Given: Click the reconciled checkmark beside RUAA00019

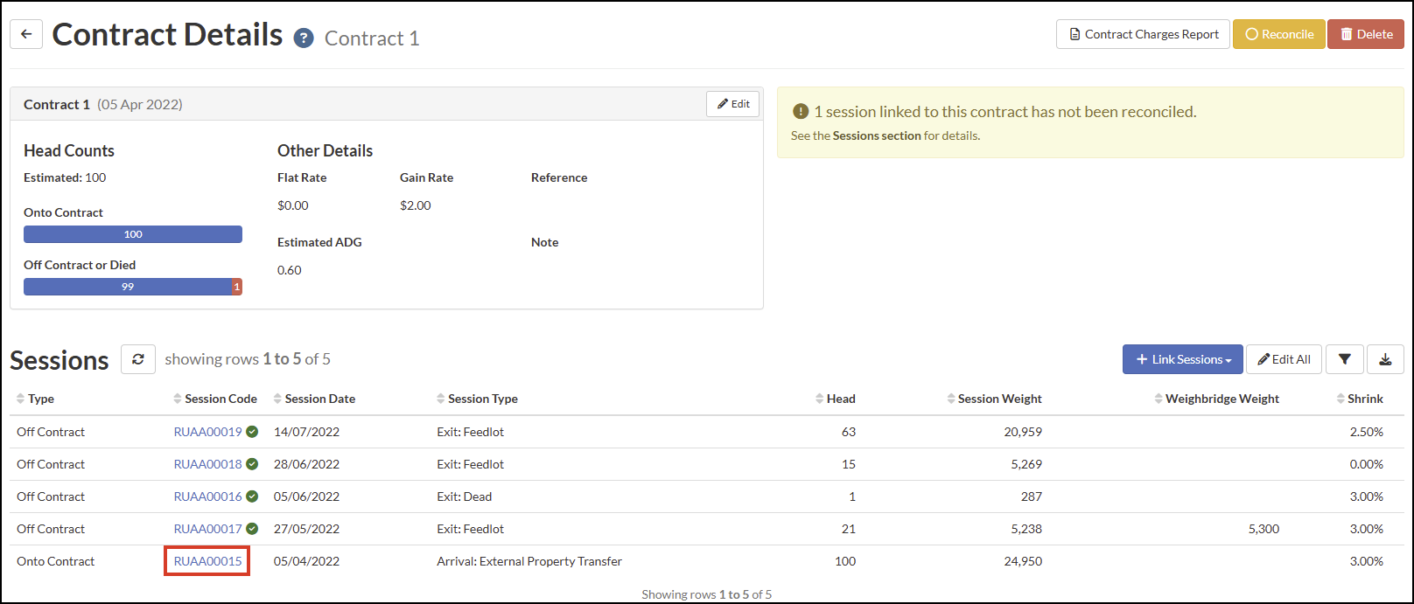Looking at the screenshot, I should pyautogui.click(x=252, y=432).
